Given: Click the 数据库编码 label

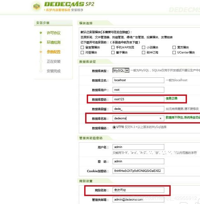Looking at the screenshot, I should click(100, 128).
